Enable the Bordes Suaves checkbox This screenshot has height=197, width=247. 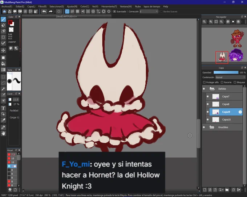point(161,12)
